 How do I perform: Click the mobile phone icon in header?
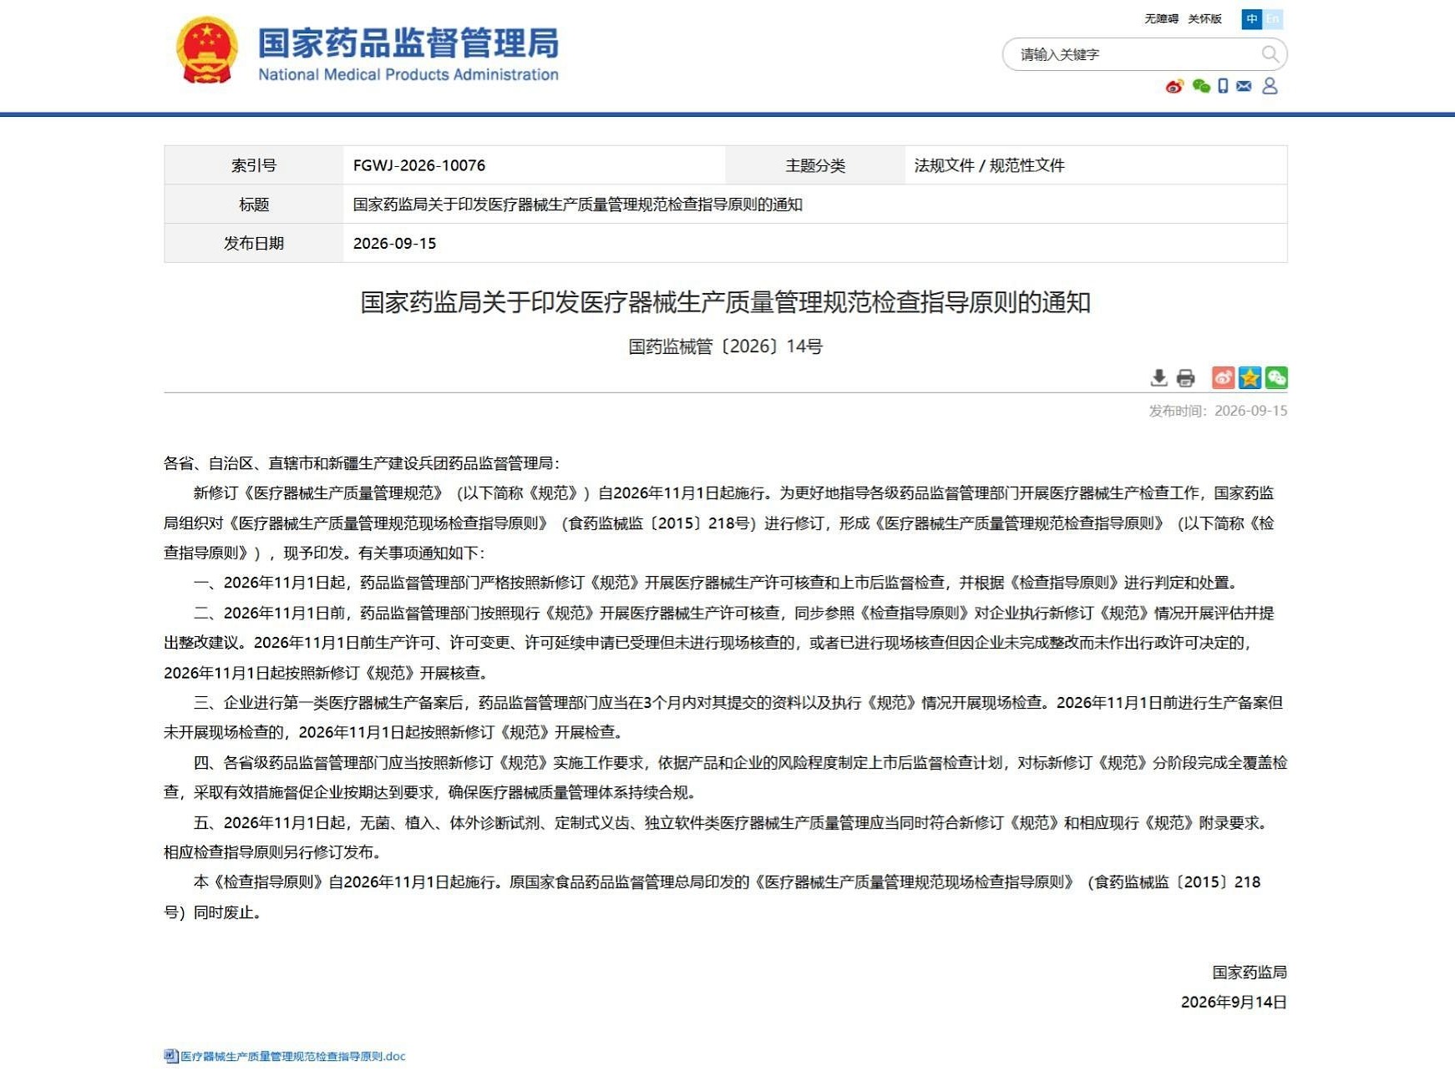1223,86
